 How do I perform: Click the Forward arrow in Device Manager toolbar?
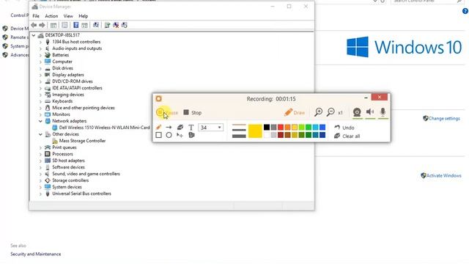pyautogui.click(x=43, y=25)
